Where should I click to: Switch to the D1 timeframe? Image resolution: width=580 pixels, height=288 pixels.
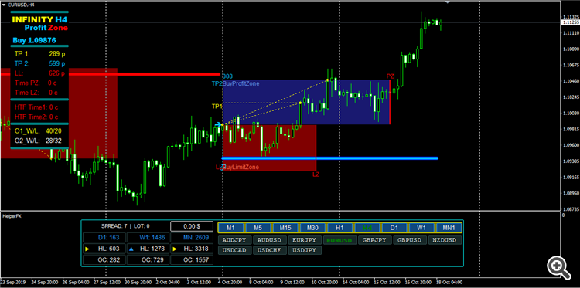[x=394, y=228]
